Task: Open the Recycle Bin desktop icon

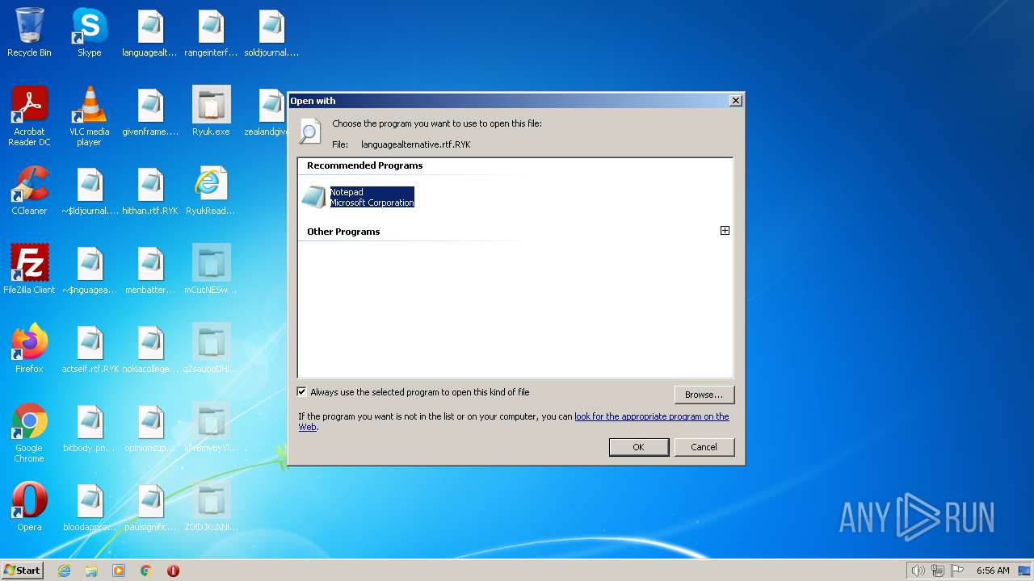Action: (x=29, y=32)
